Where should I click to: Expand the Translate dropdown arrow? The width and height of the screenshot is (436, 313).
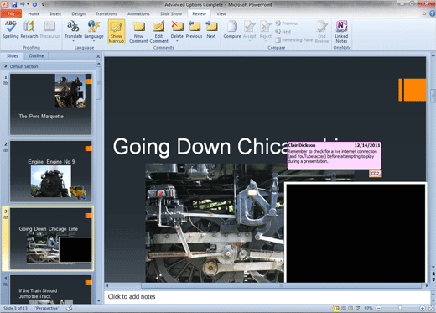click(x=73, y=41)
